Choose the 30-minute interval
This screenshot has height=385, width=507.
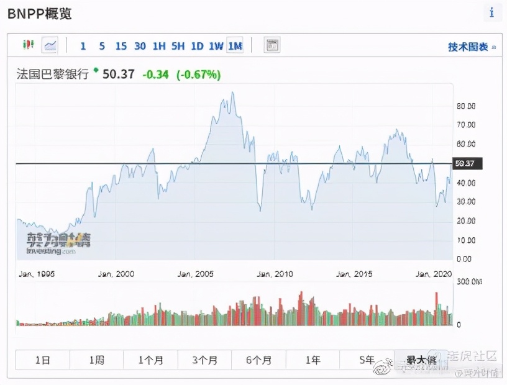140,46
